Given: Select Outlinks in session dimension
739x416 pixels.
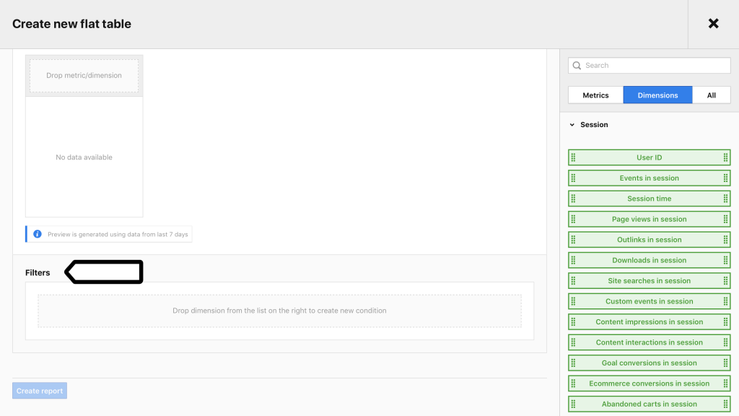Looking at the screenshot, I should click(x=649, y=240).
